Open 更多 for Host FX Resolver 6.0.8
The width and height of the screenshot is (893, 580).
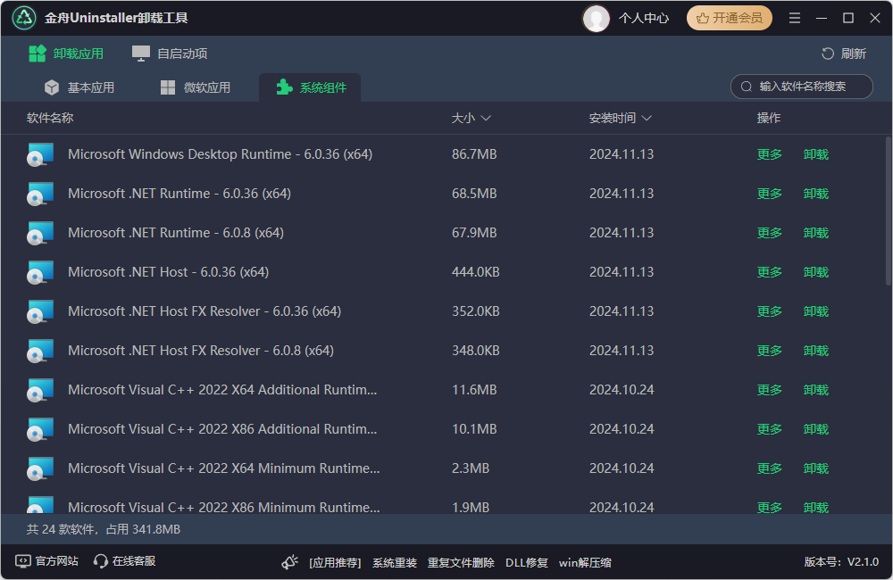coord(770,351)
